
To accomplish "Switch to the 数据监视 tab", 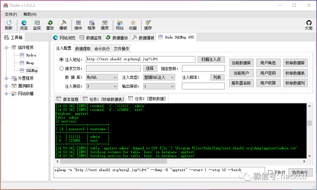I will (x=90, y=37).
